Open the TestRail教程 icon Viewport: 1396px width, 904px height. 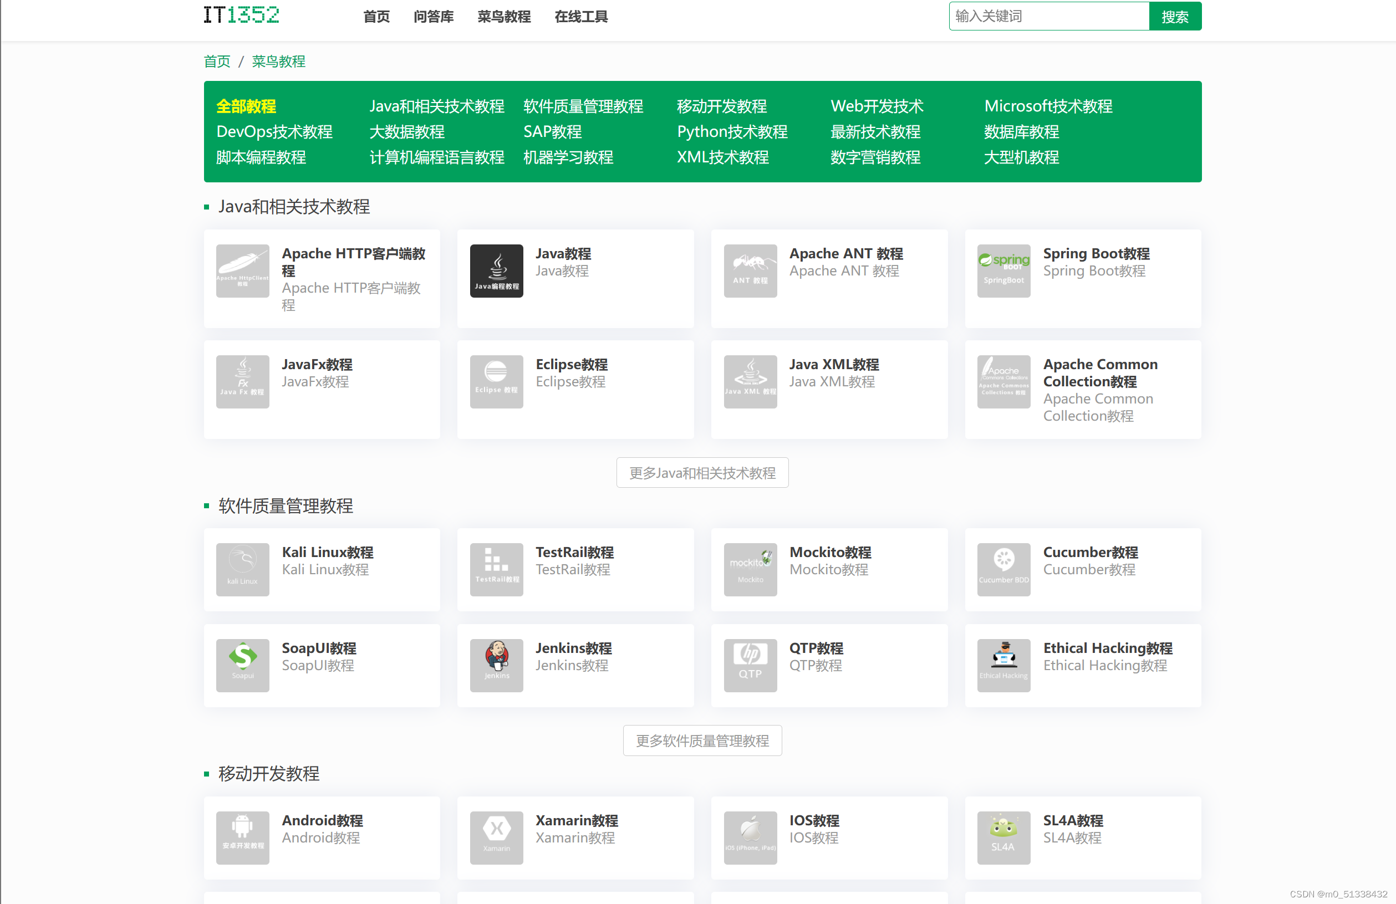pyautogui.click(x=496, y=570)
